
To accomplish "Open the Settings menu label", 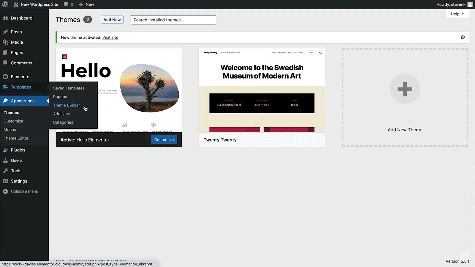I will tap(19, 181).
